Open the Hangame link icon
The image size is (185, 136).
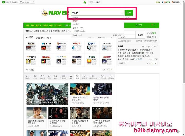176,2
